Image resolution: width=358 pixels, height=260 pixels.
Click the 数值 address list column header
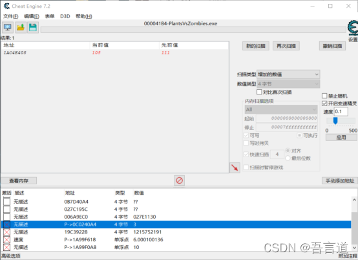(x=139, y=193)
